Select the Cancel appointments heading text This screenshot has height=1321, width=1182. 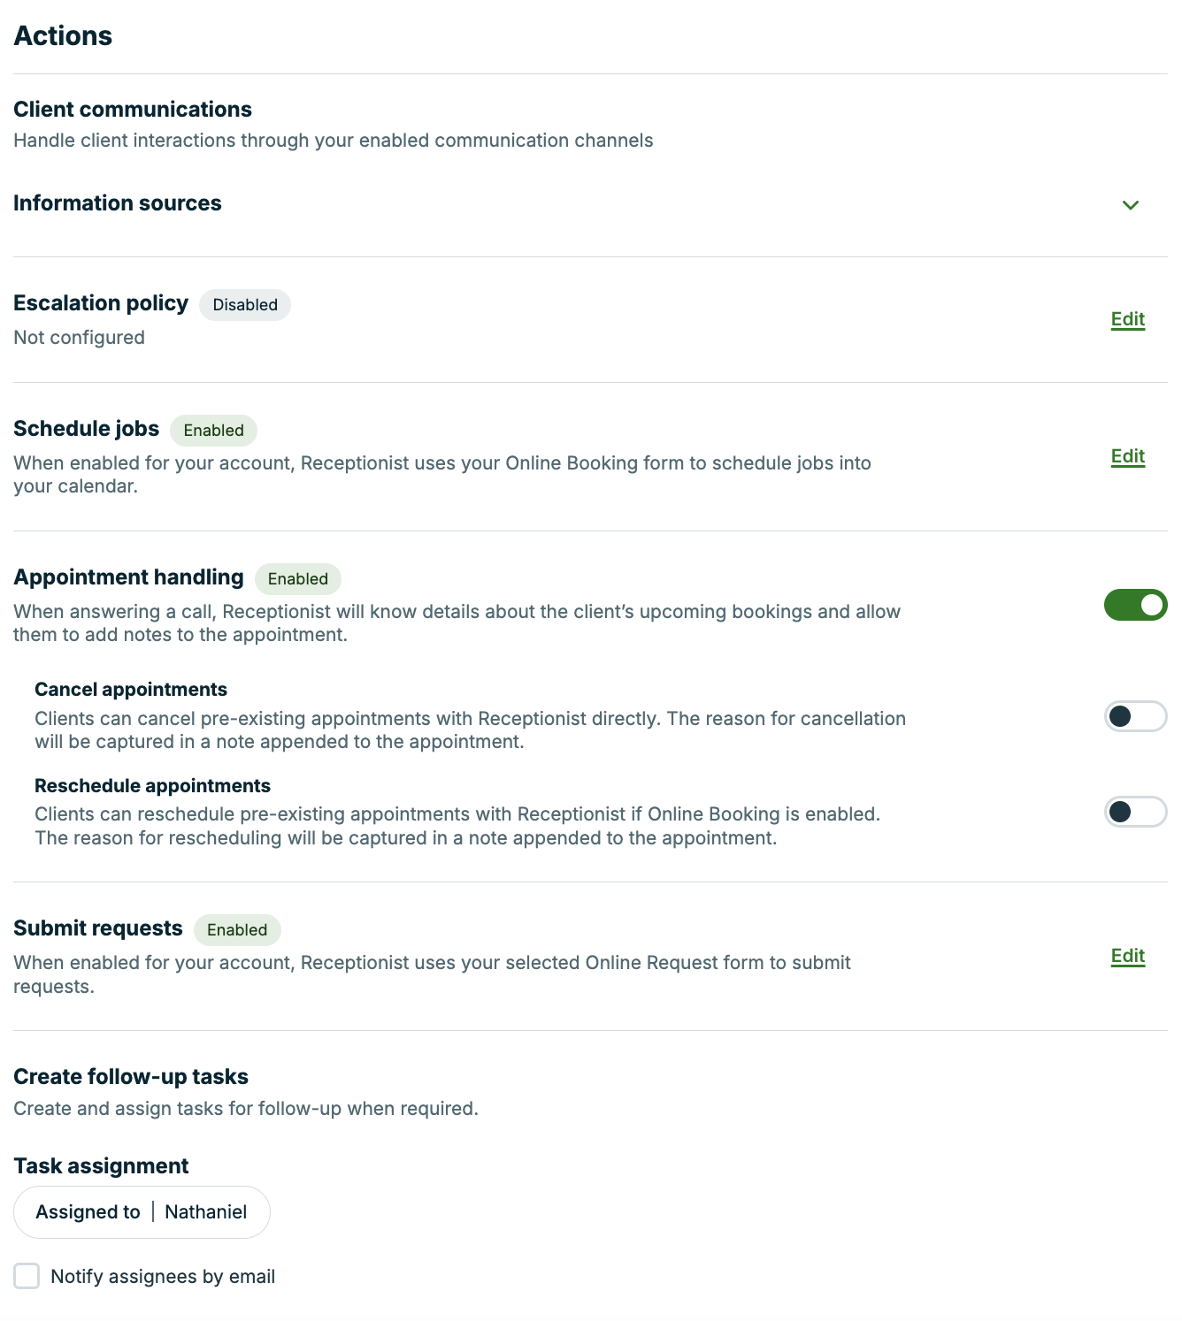click(130, 689)
